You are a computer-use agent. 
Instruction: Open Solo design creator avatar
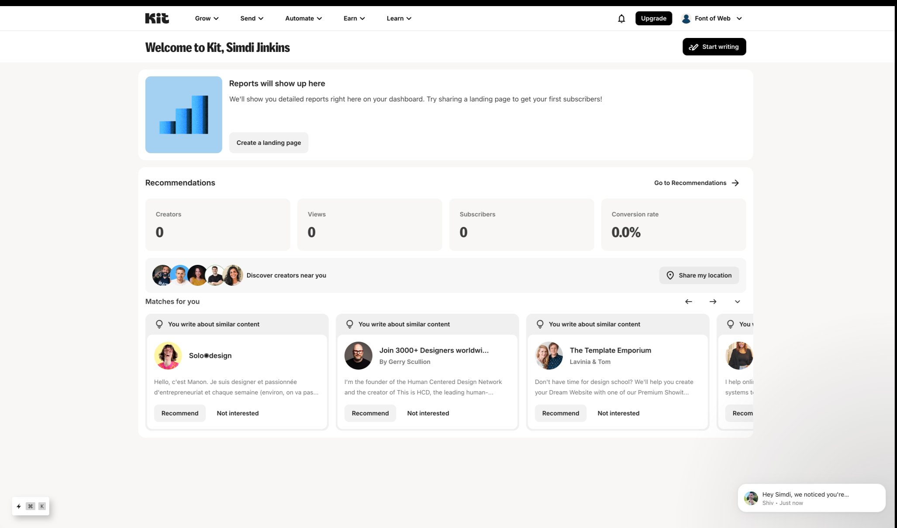click(x=168, y=356)
